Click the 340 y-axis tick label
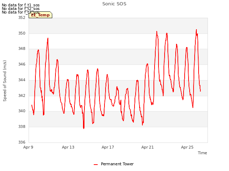Screen dimensions: 229x171 tap(22, 111)
